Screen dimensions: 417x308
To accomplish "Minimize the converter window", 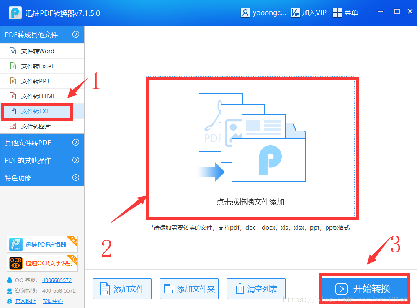I will click(x=380, y=11).
